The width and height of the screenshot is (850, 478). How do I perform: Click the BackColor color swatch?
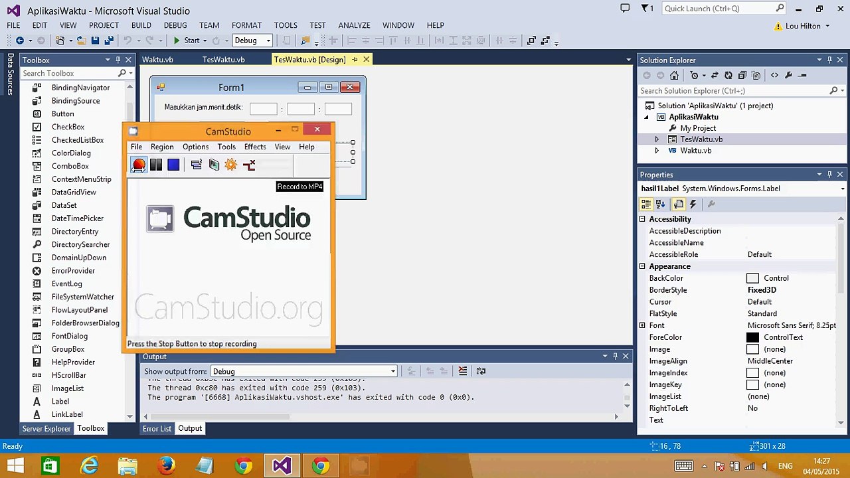(x=752, y=278)
